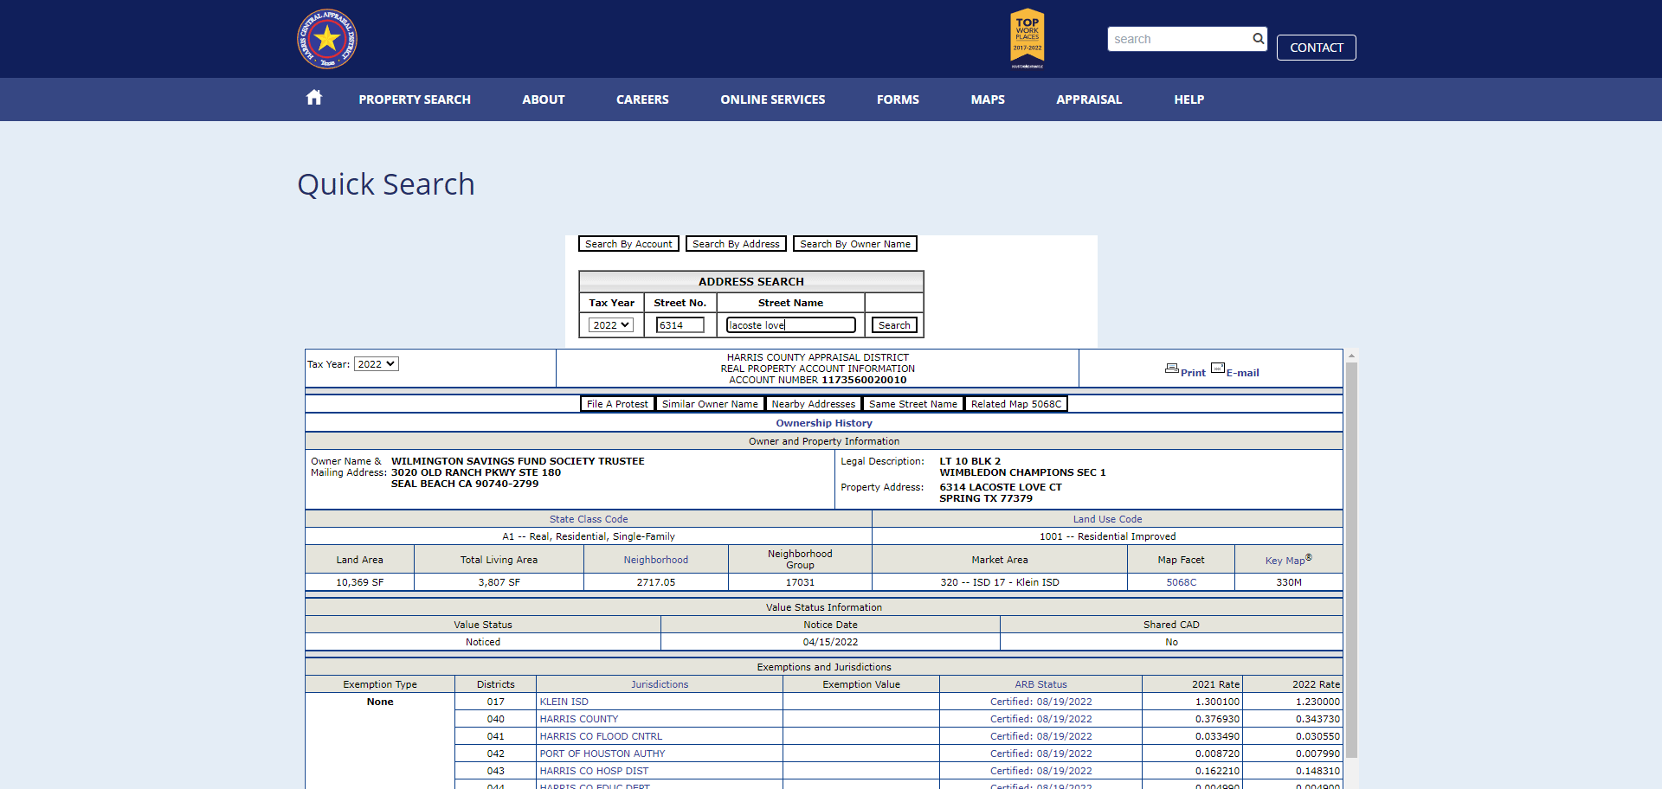The image size is (1662, 789).
Task: Click the printer icon beside Print
Action: click(x=1172, y=369)
